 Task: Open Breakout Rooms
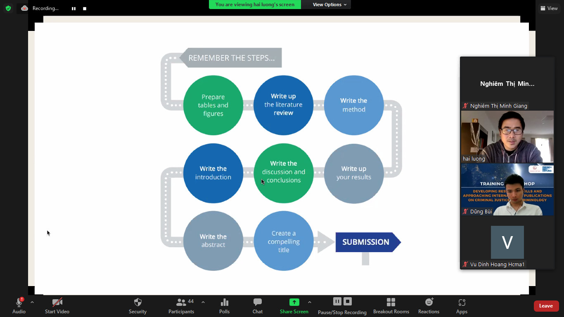391,306
